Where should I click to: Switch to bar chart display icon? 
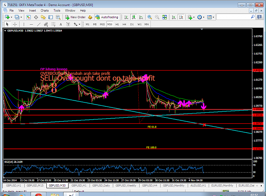coord(126,17)
